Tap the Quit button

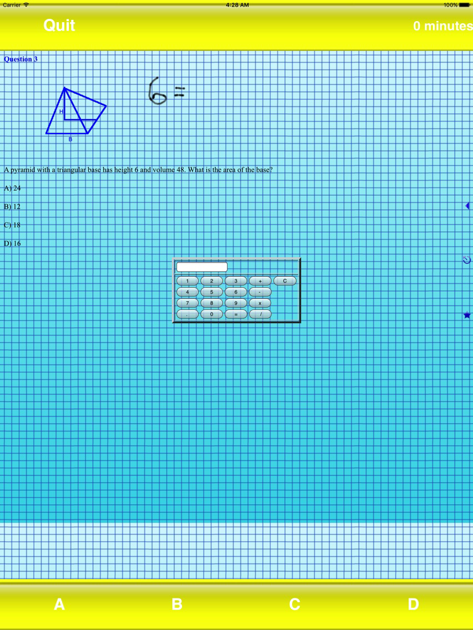point(58,26)
